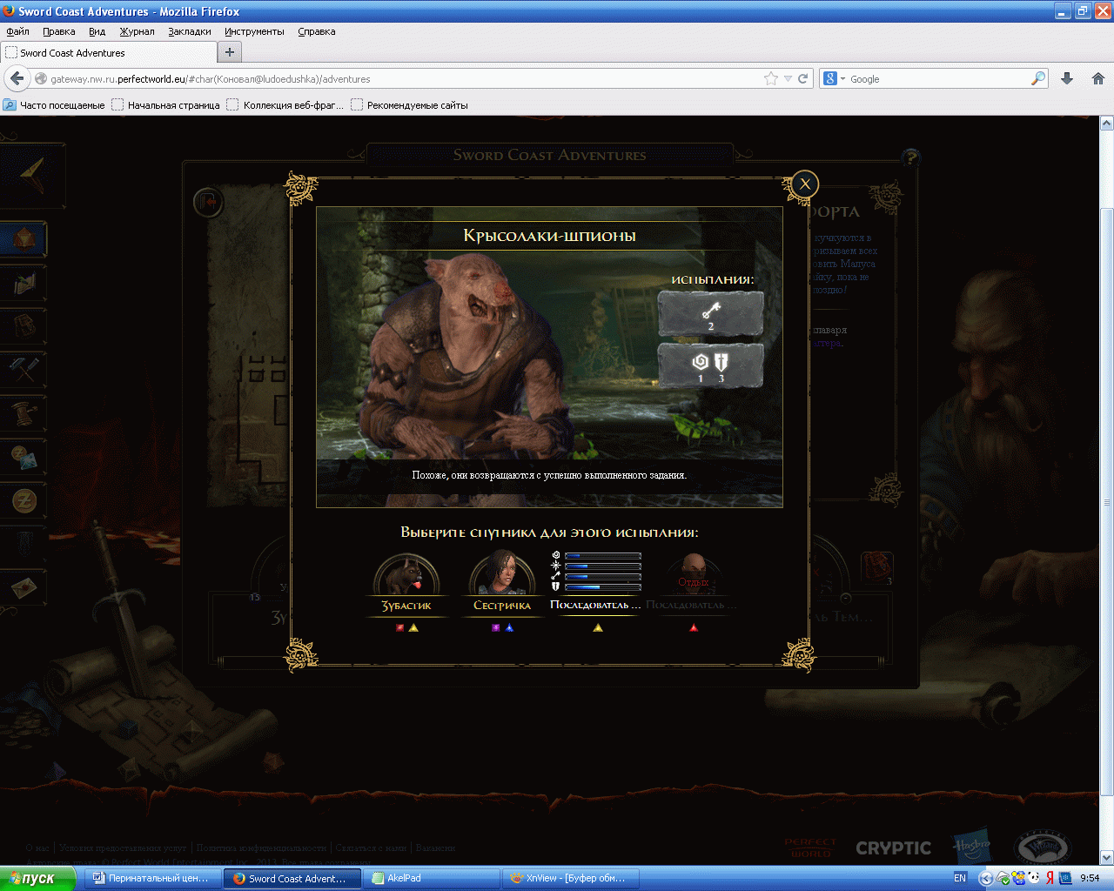This screenshot has width=1114, height=891.
Task: Open the Zen coin market sidebar icon
Action: click(x=23, y=500)
